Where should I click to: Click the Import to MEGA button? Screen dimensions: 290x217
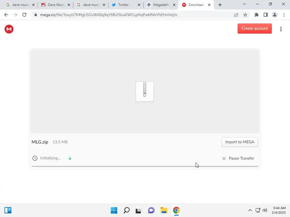point(240,142)
